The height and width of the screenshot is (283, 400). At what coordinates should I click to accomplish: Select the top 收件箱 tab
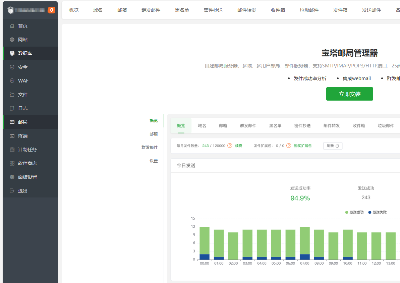(278, 10)
